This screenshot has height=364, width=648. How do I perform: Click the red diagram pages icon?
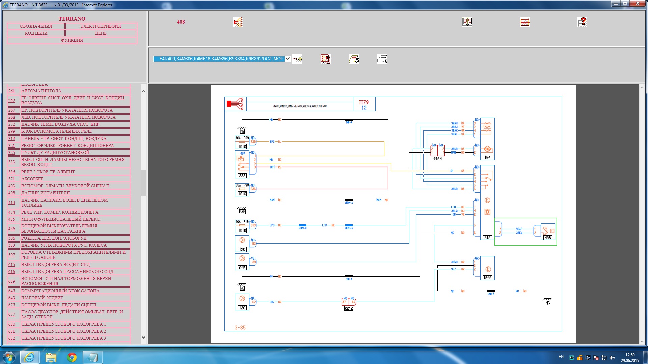[326, 59]
